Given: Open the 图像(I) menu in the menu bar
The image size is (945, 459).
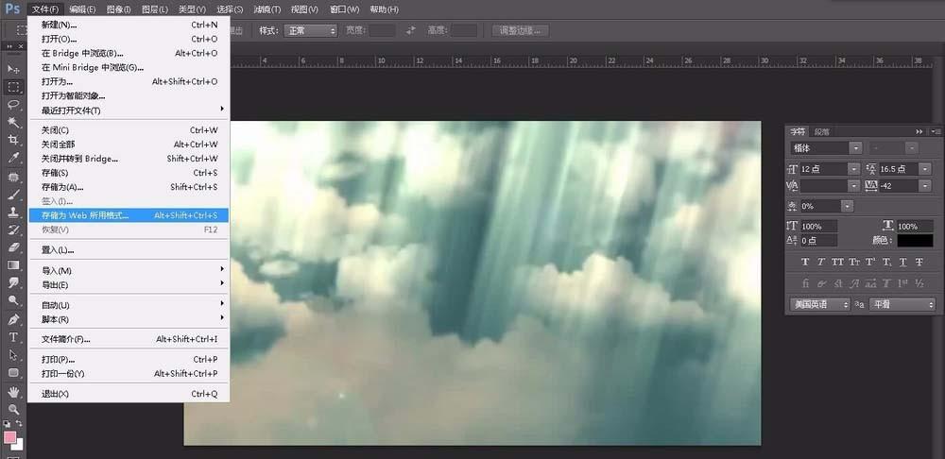Looking at the screenshot, I should pos(118,9).
